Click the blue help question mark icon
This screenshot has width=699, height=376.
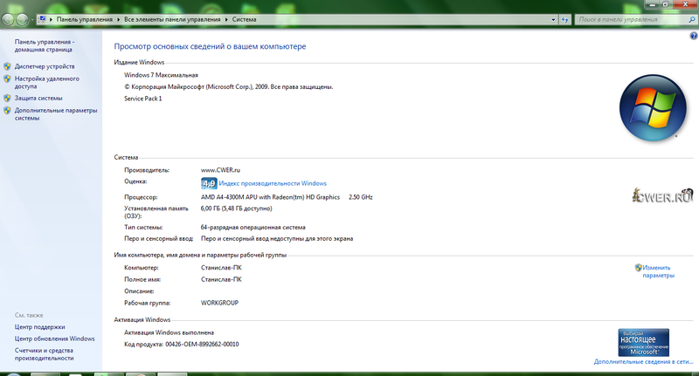tap(693, 36)
